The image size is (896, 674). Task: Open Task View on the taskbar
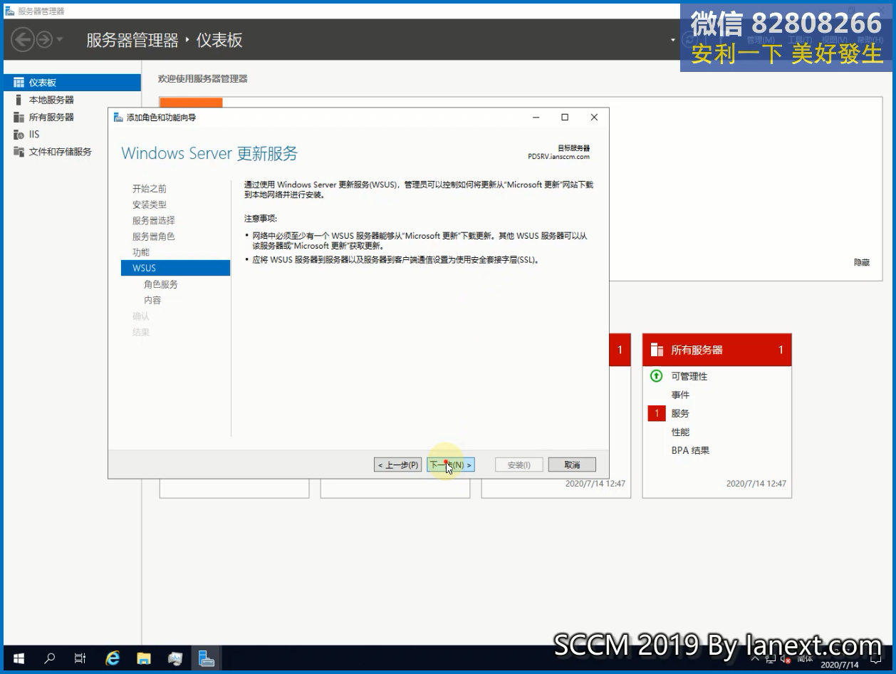[x=80, y=658]
